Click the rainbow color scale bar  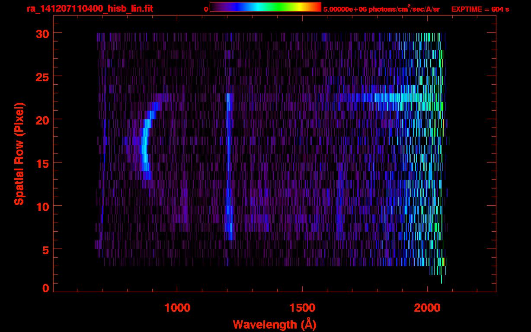coord(265,7)
